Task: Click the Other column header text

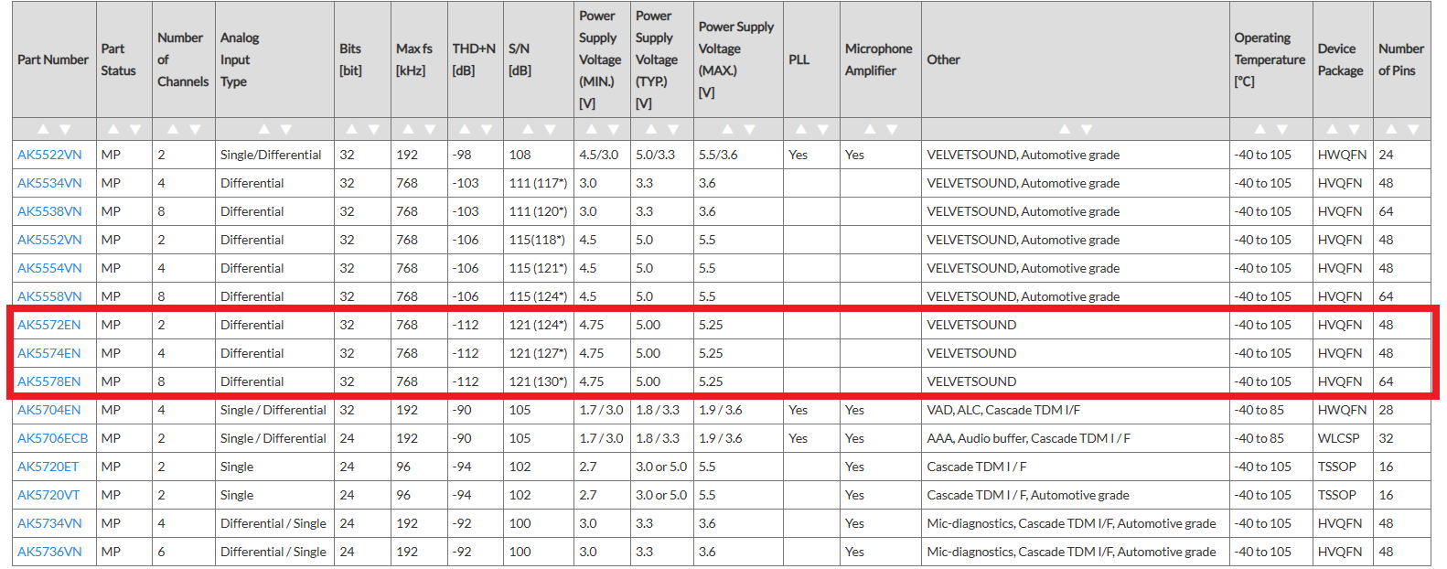Action: [943, 59]
